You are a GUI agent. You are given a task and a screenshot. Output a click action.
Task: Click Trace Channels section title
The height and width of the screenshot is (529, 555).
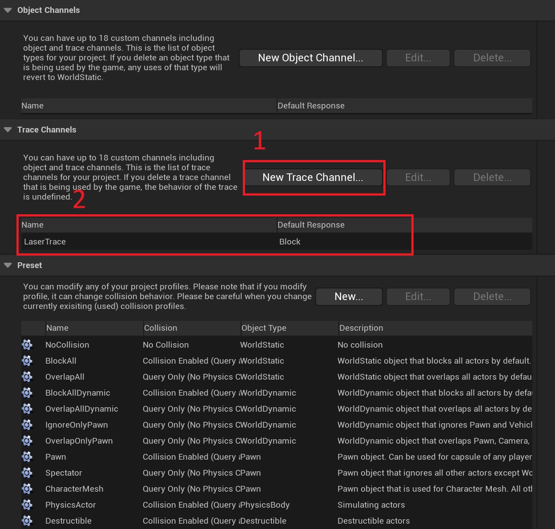click(x=47, y=130)
